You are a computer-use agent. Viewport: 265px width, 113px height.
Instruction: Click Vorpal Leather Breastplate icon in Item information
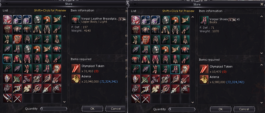pyautogui.click(x=76, y=20)
